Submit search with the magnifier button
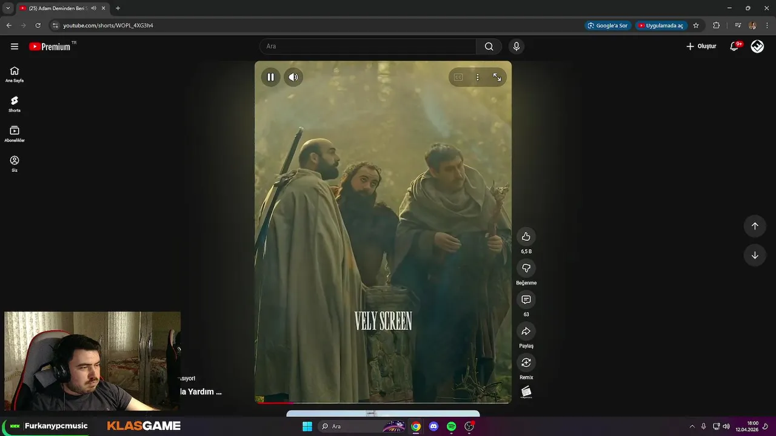776x436 pixels. (489, 46)
